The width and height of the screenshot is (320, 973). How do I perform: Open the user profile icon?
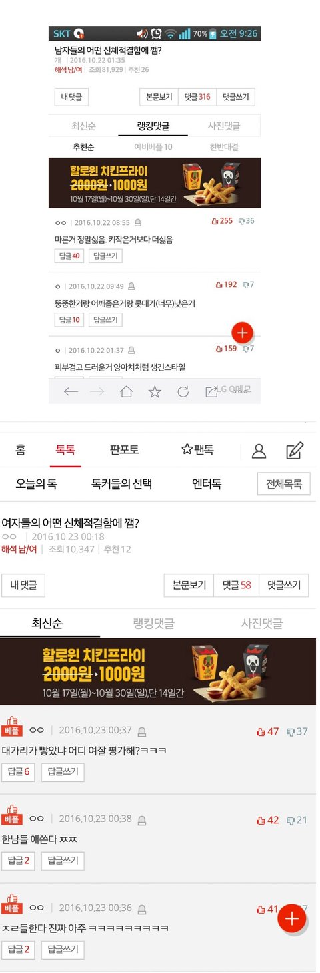pos(259,451)
